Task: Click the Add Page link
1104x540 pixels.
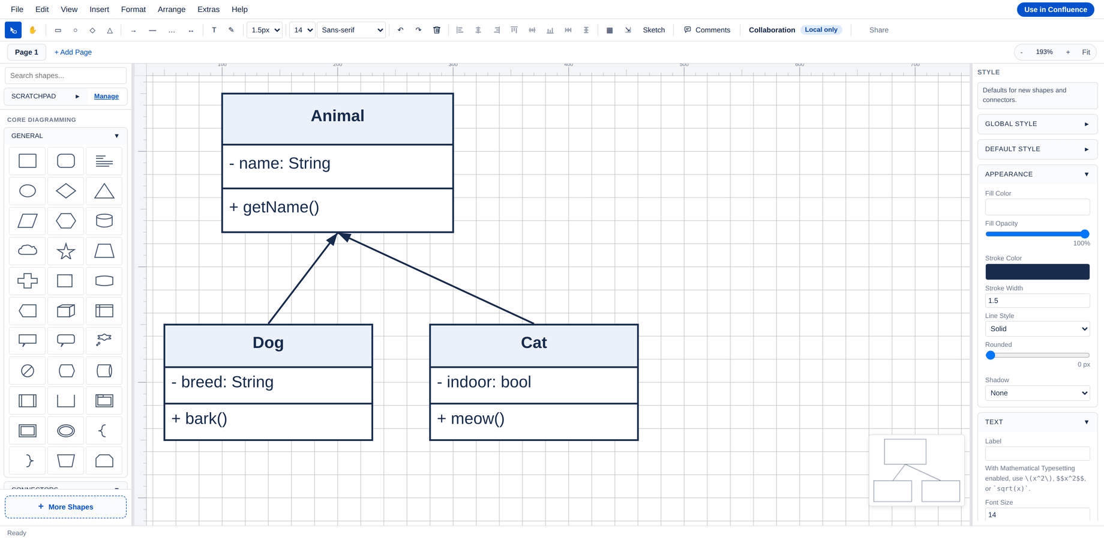Action: 73,52
